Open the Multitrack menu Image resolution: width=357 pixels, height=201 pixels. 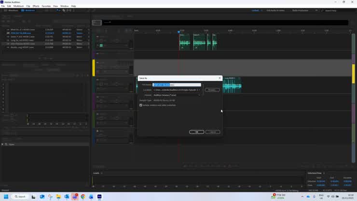tap(18, 6)
